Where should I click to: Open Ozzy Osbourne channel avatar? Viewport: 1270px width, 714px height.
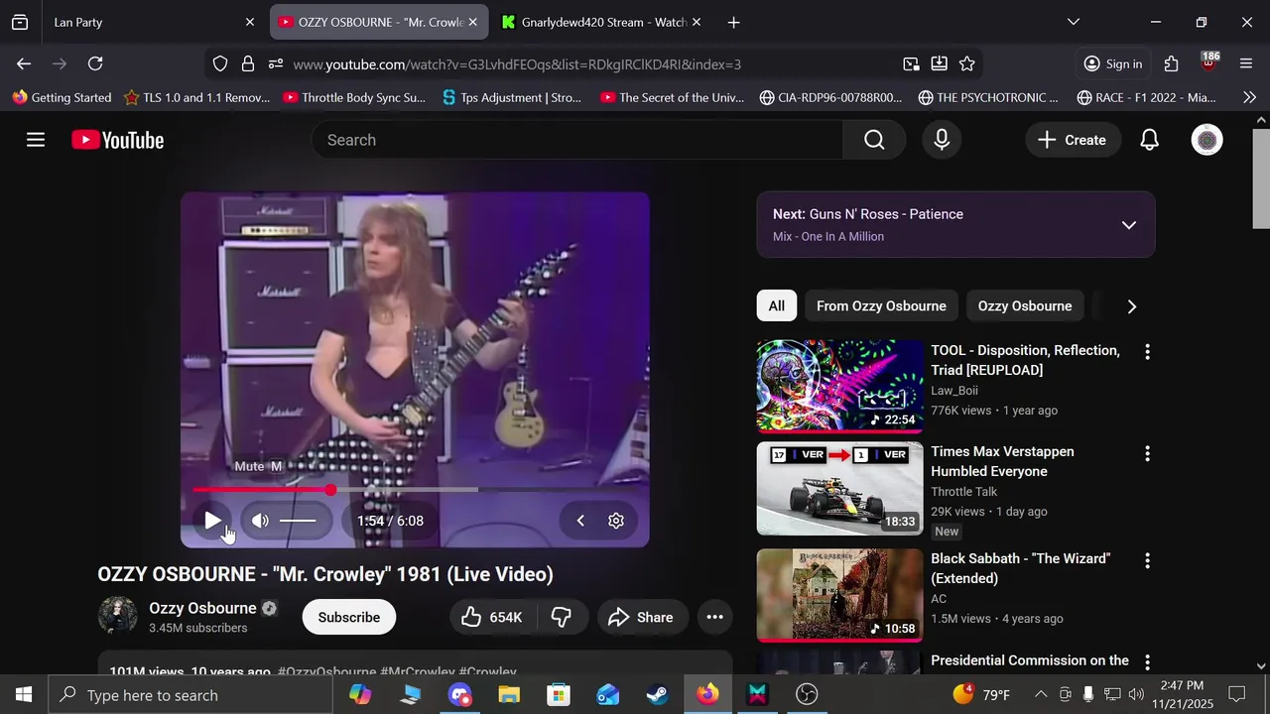pos(117,616)
